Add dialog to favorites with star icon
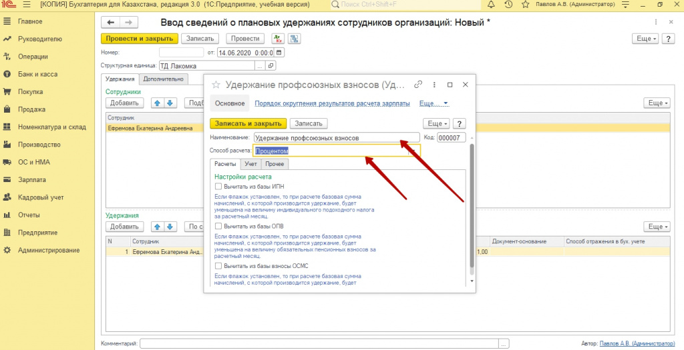 pos(216,85)
